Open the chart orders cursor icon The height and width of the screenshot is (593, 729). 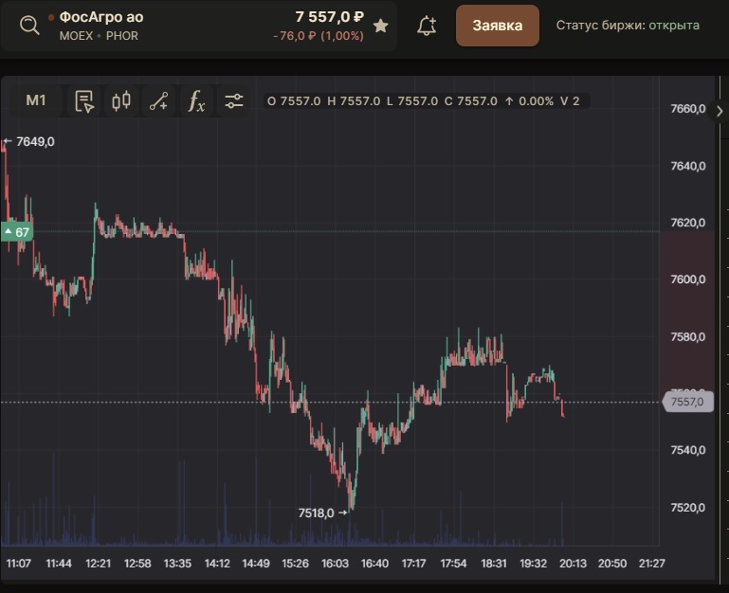click(x=84, y=100)
